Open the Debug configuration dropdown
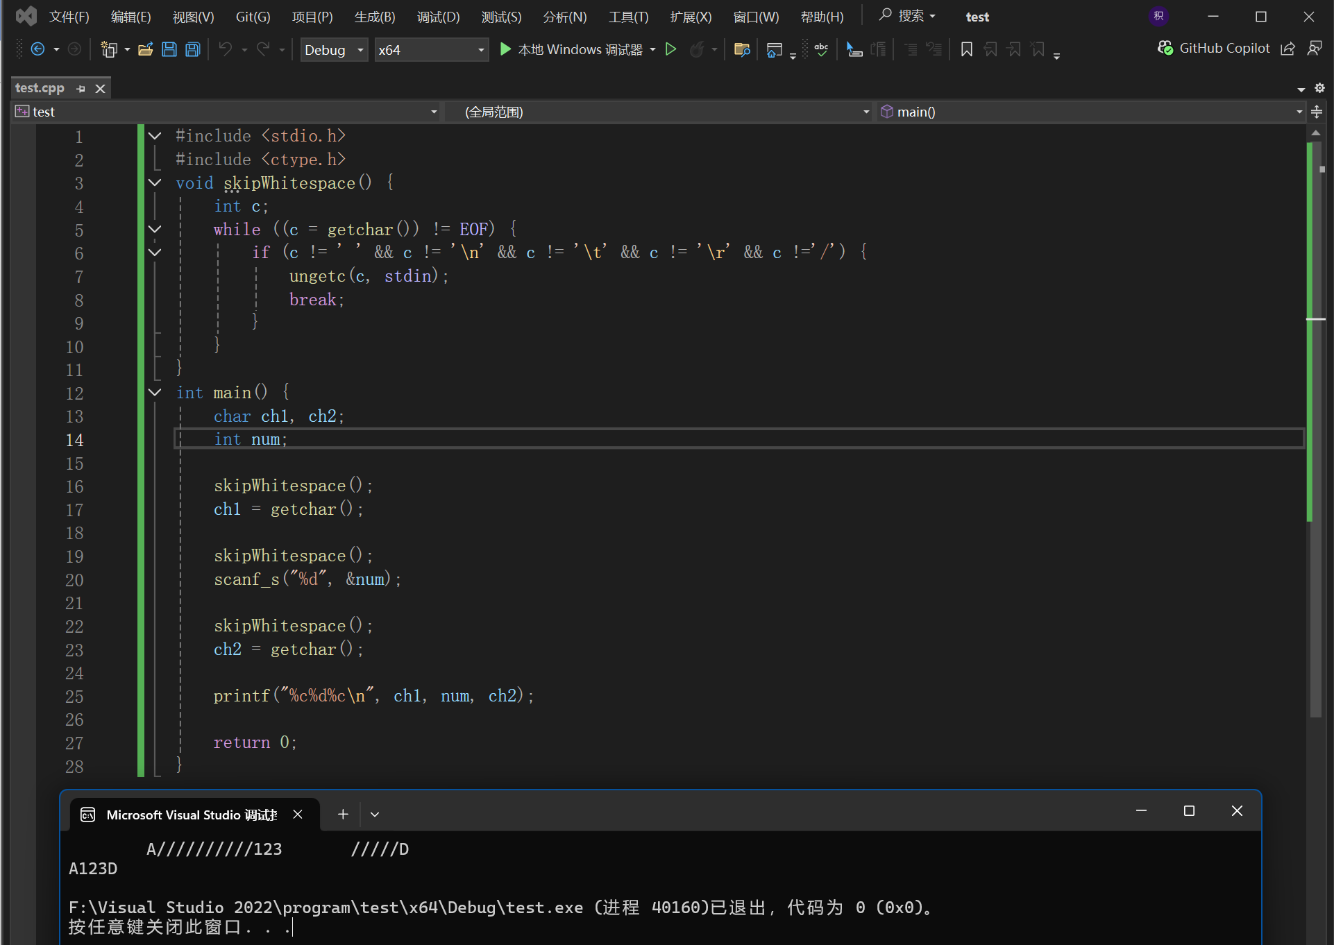 tap(360, 50)
